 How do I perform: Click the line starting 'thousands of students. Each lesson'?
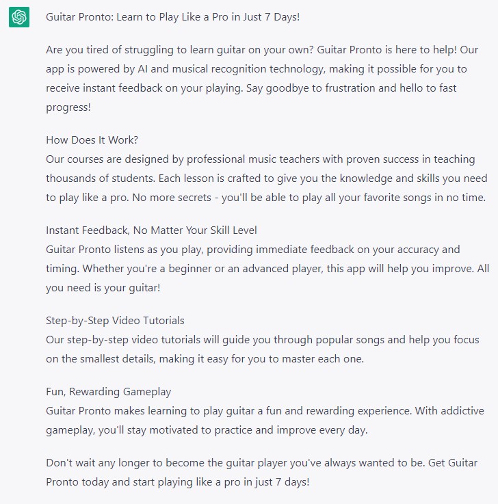[267, 178]
